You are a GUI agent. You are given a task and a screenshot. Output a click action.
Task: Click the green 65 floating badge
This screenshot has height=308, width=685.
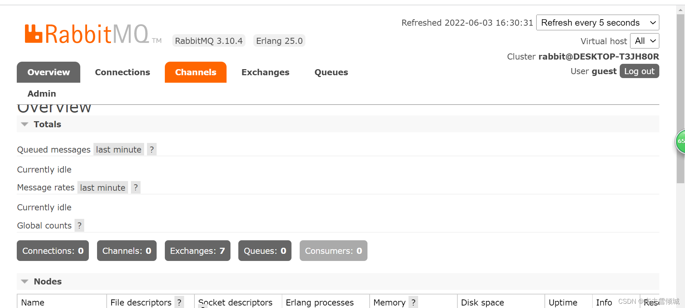(x=680, y=141)
